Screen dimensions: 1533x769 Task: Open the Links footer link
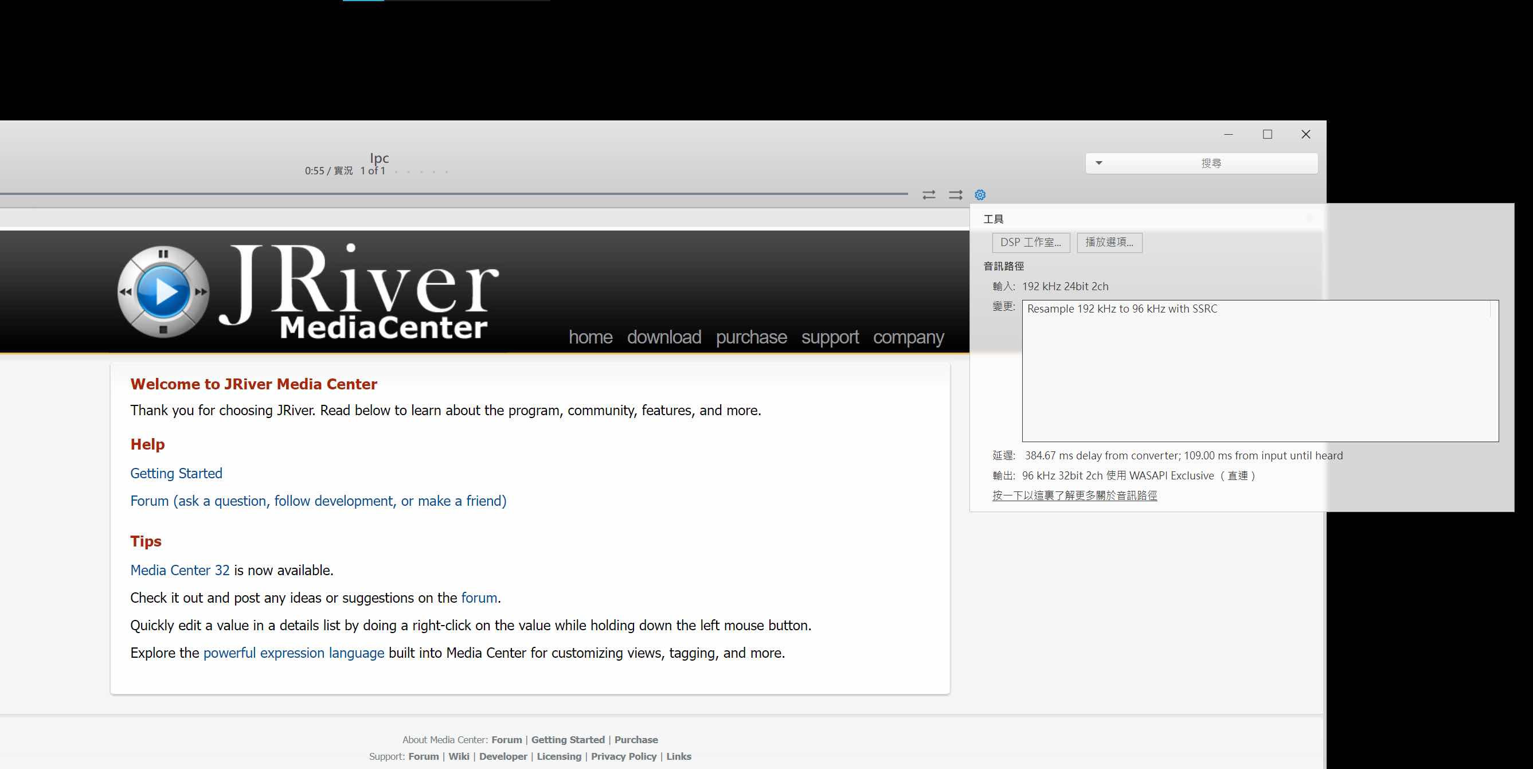coord(678,756)
